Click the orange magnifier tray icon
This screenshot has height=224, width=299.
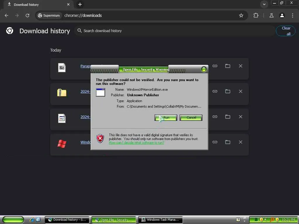(x=272, y=220)
